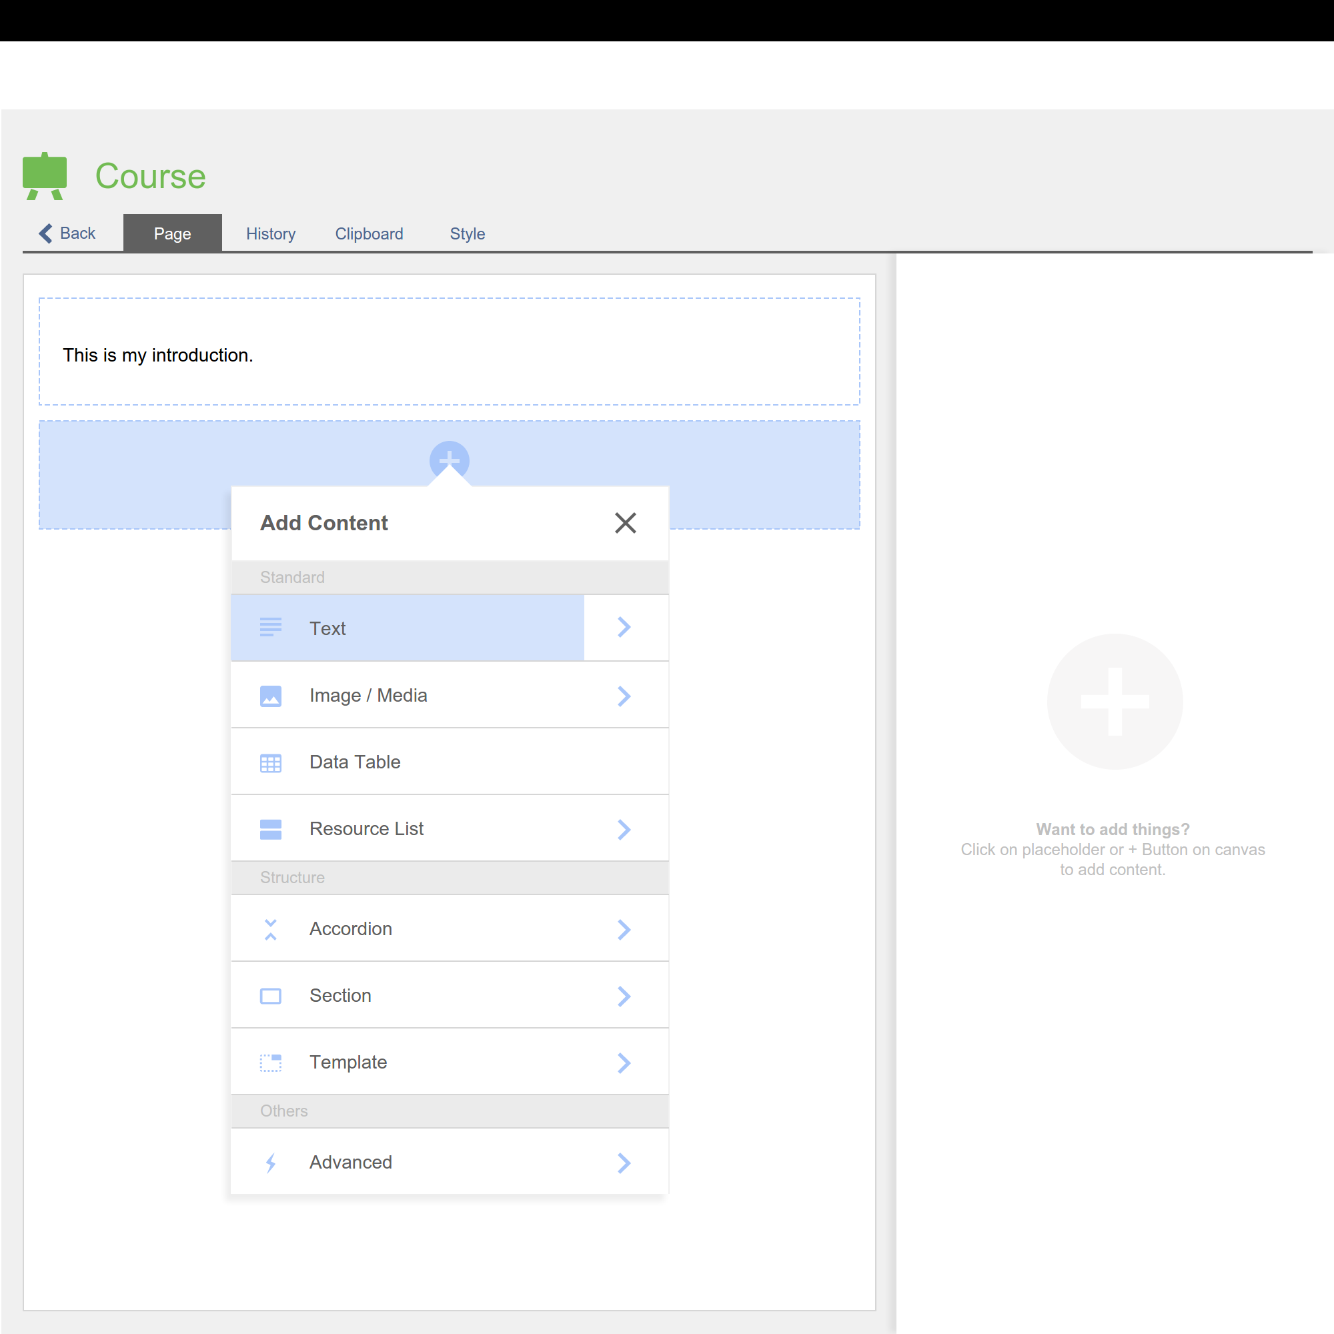Click the Accordion collapse arrows icon
Screen dimensions: 1334x1334
(x=271, y=929)
